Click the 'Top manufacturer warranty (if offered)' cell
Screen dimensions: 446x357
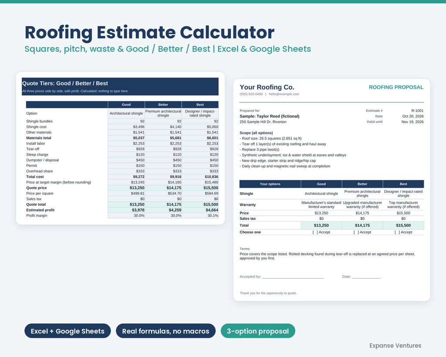coord(403,205)
